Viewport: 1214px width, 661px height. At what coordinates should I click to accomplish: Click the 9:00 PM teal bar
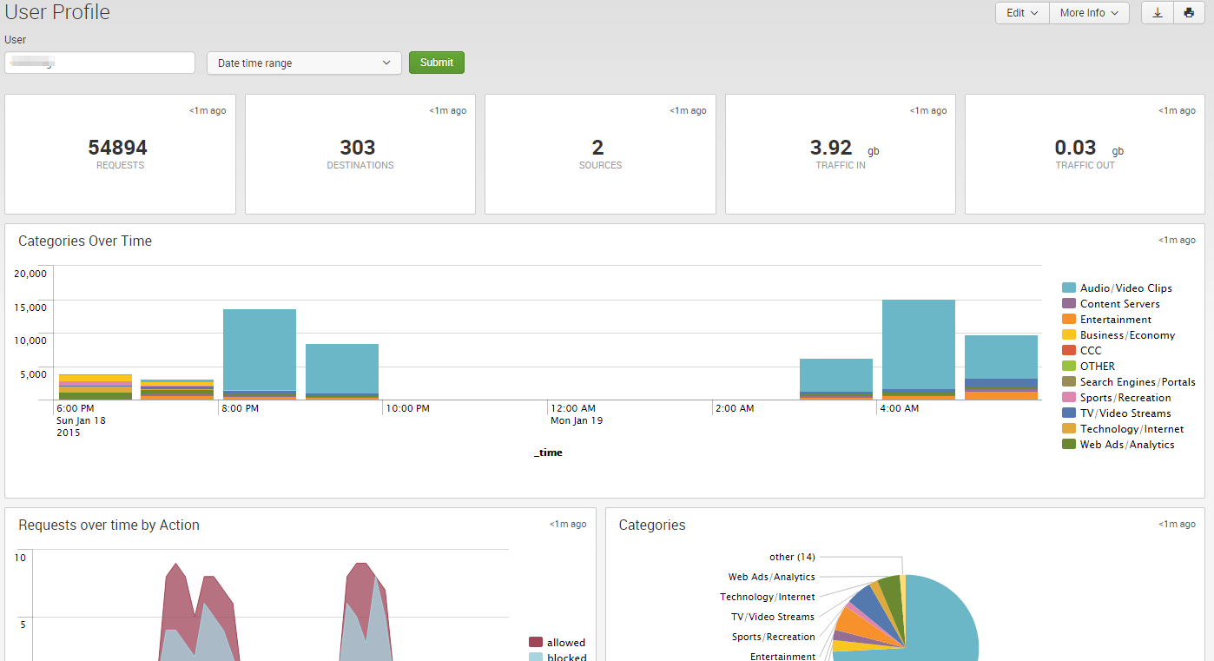click(x=342, y=369)
